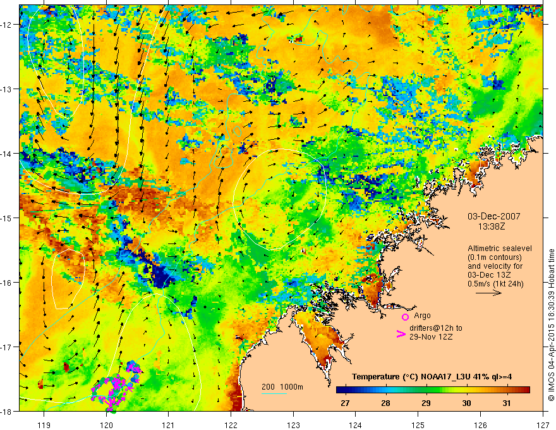Click latitude axis label -18

(6, 411)
